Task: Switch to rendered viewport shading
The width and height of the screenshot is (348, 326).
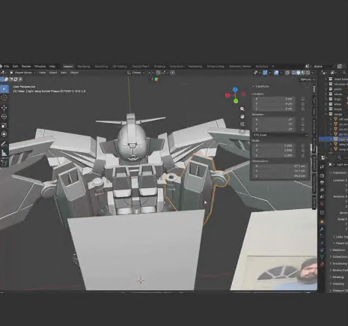Action: pyautogui.click(x=308, y=73)
